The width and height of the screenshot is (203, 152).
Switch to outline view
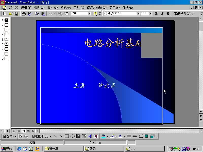tap(18, 131)
